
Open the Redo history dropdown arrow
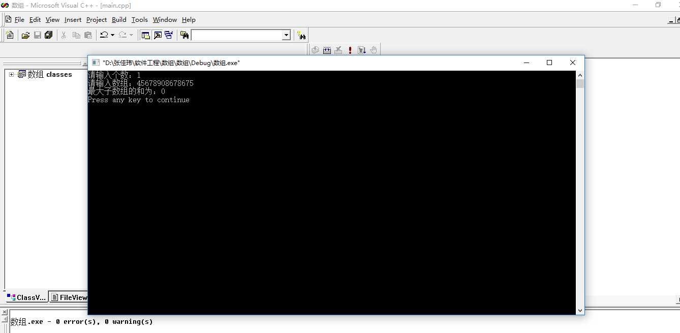pos(131,35)
